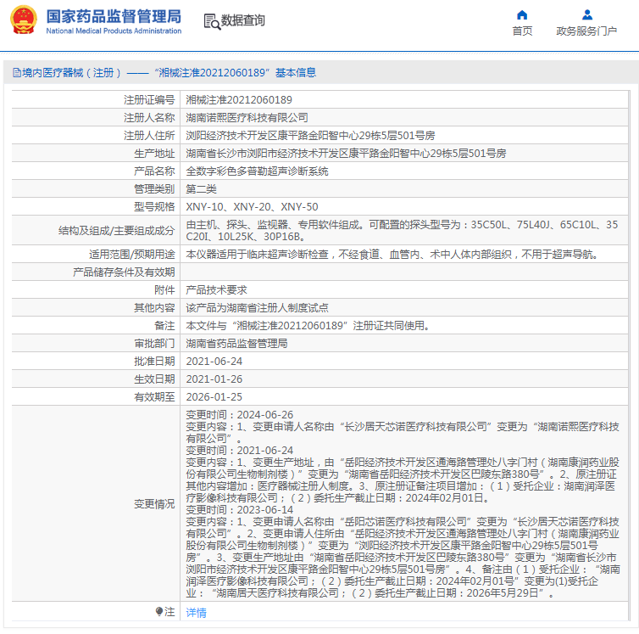Click National Medical Products Administration text
This screenshot has height=634, width=639.
[114, 31]
